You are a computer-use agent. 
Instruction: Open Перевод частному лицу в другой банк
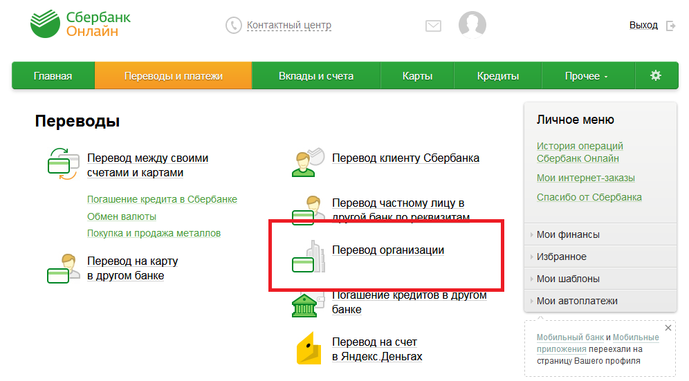tap(401, 210)
